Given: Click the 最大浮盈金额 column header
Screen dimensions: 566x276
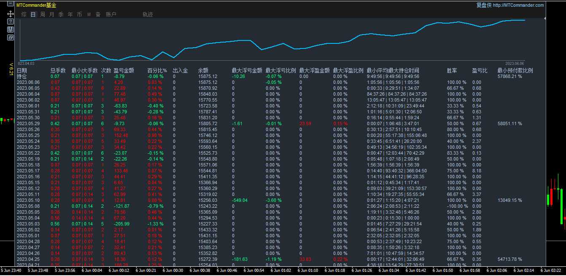Looking at the screenshot, I should tap(315, 71).
